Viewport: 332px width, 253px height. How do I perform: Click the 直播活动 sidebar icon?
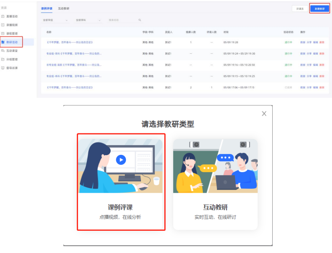[x=3, y=17]
